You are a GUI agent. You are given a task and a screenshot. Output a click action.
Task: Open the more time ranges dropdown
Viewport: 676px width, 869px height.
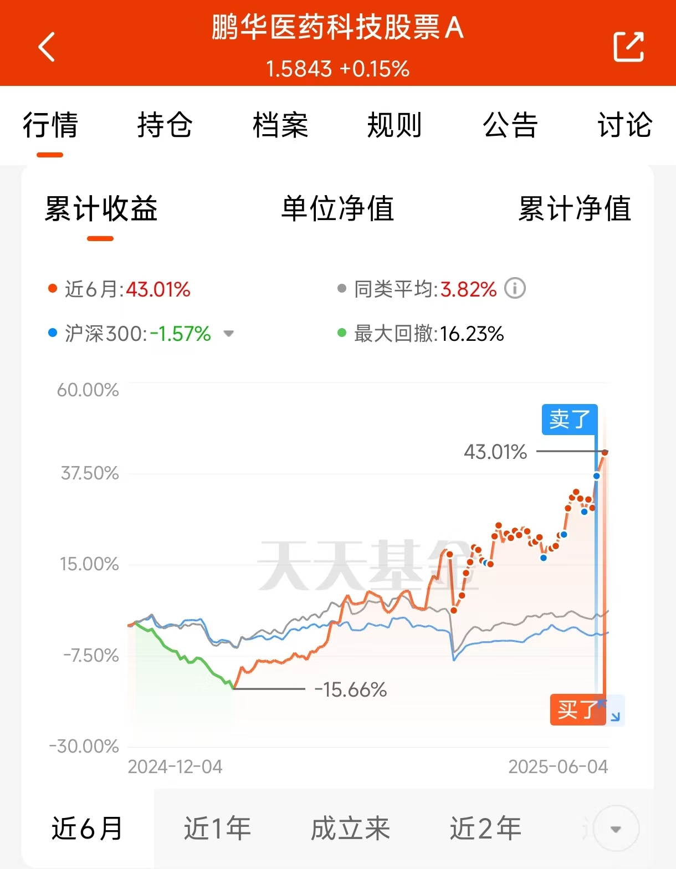[x=616, y=829]
